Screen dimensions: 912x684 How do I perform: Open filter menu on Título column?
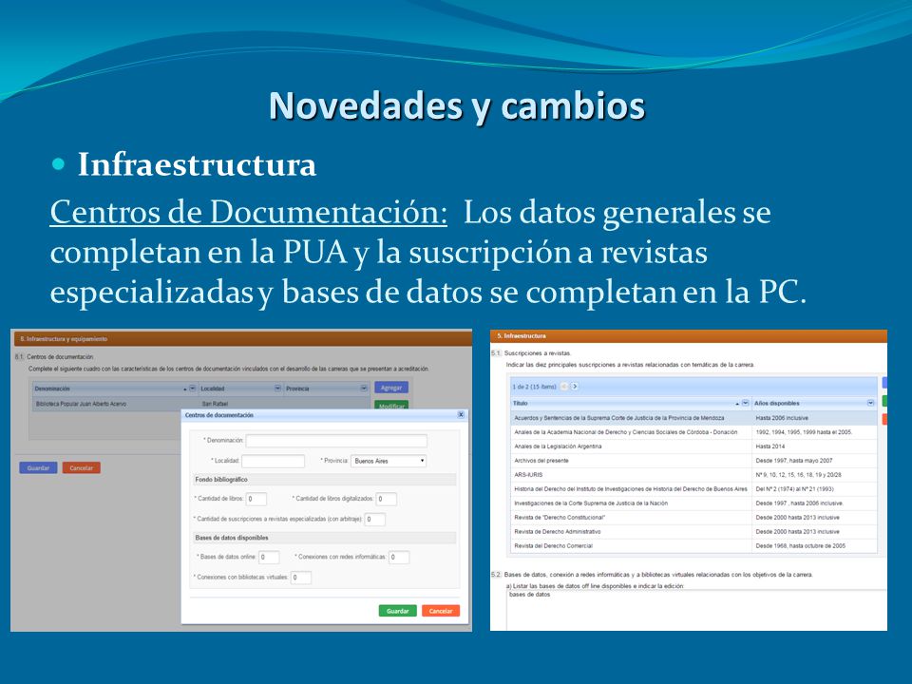coord(745,403)
